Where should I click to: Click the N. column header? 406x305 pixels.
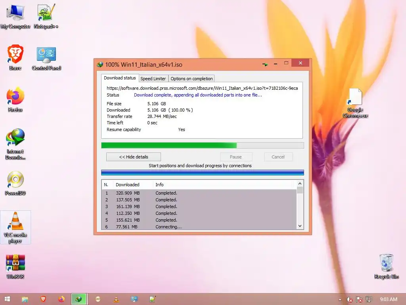(106, 185)
